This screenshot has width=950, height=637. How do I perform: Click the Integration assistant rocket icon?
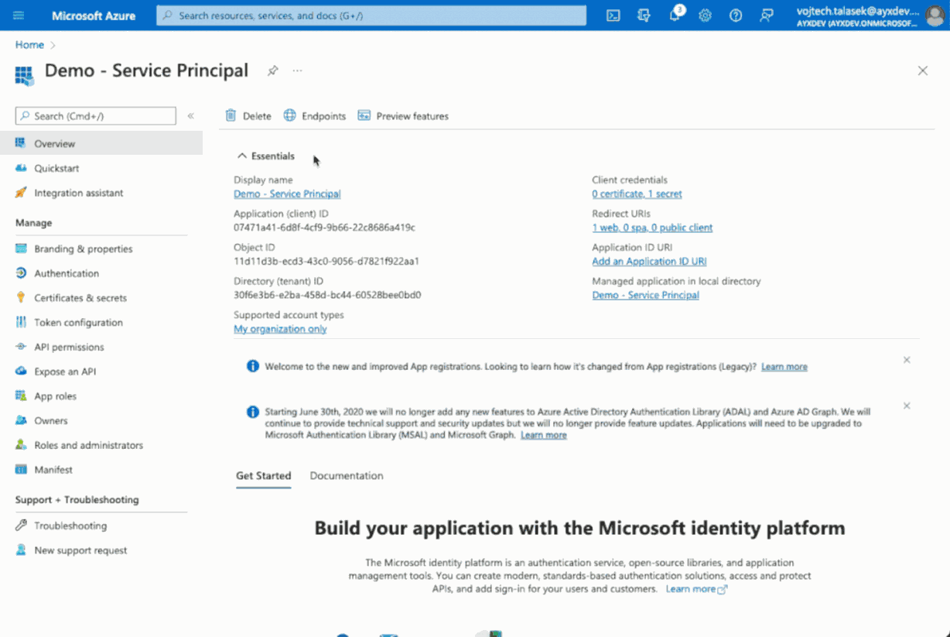[21, 193]
